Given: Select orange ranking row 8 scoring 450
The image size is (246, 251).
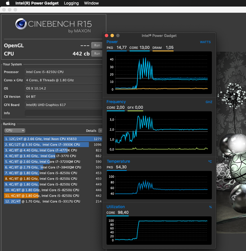Looking at the screenshot, I should coord(53,179).
